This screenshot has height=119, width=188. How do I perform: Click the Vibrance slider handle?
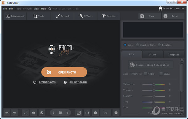tap(154, 91)
